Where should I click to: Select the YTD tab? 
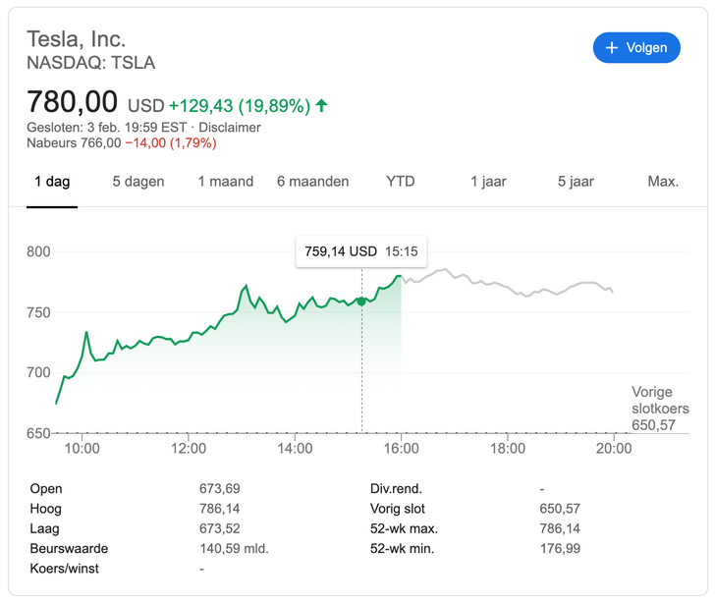point(401,182)
